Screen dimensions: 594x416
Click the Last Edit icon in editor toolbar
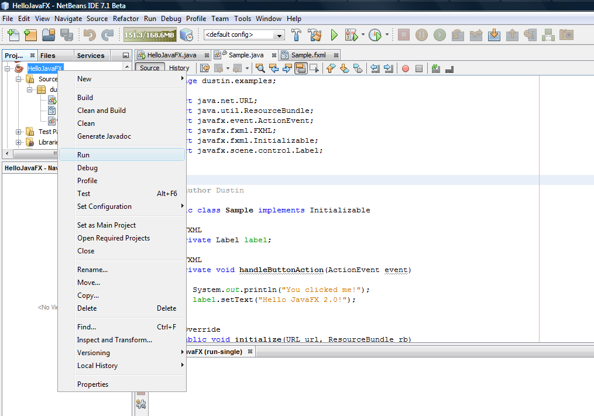pos(205,68)
